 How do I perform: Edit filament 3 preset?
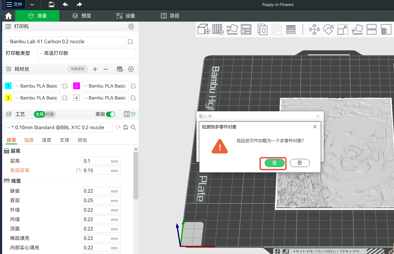coord(65,98)
